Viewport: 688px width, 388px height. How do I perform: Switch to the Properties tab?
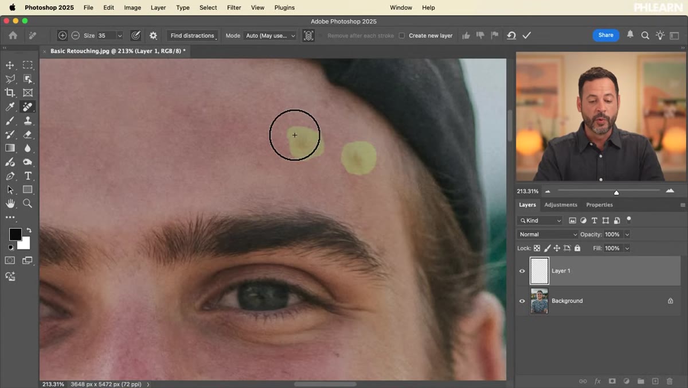click(599, 205)
